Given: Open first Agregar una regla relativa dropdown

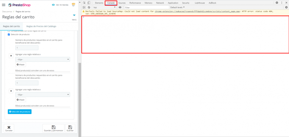Looking at the screenshot, I should coord(42,59).
